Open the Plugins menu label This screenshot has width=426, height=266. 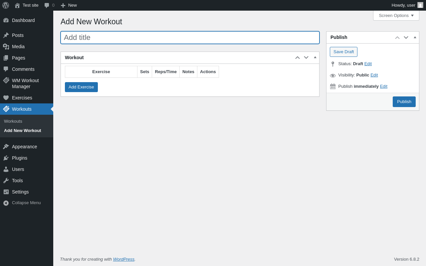pos(20,158)
